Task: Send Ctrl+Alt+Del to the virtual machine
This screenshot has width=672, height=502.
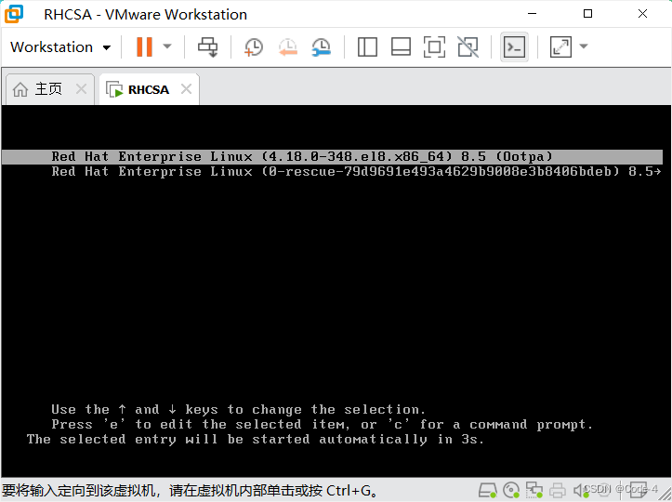Action: tap(207, 46)
